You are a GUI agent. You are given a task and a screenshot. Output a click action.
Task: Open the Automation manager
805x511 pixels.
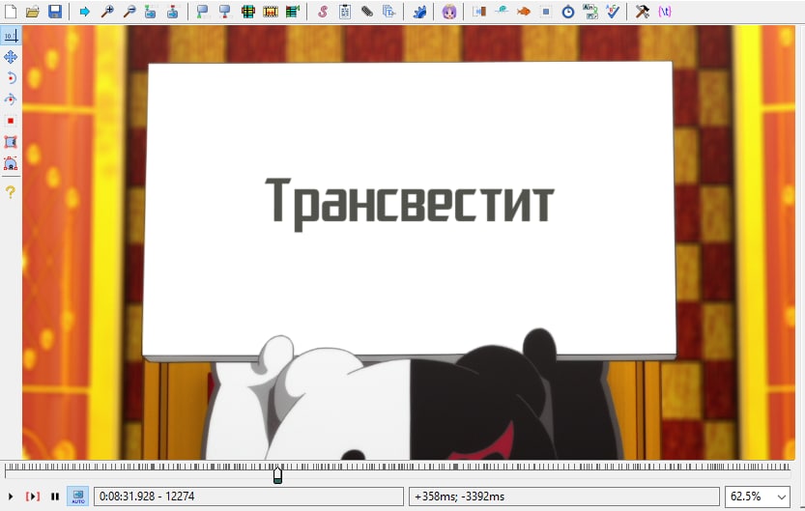point(419,12)
